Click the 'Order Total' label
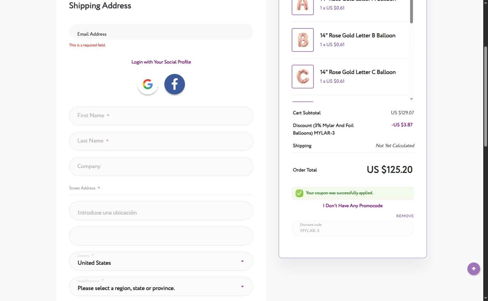This screenshot has height=301, width=488. 305,170
